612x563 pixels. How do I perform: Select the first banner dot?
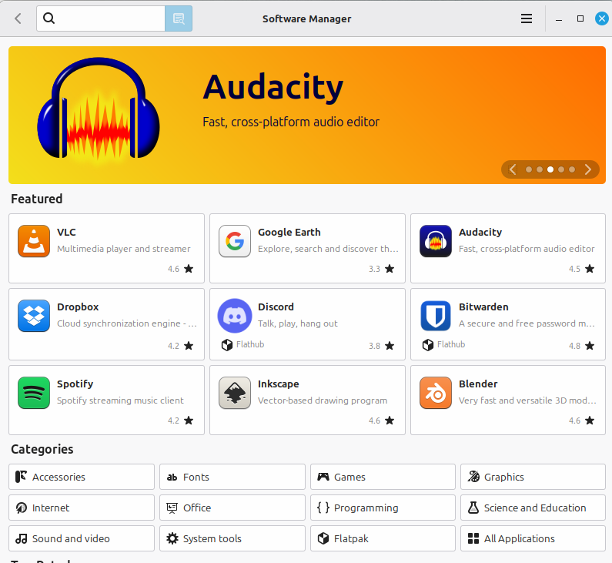(x=528, y=169)
